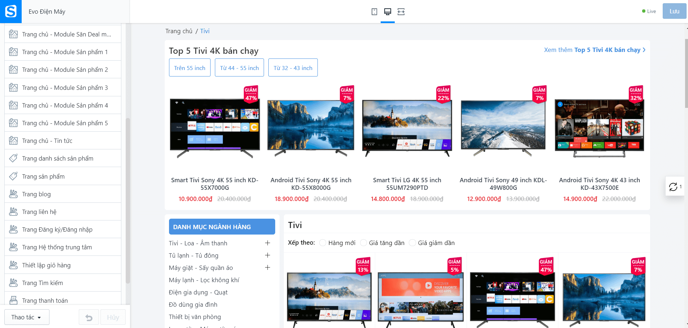This screenshot has height=328, width=688.
Task: Open Android Tivi Sony 4K 43 inch KD-43X7500E link
Action: point(600,184)
